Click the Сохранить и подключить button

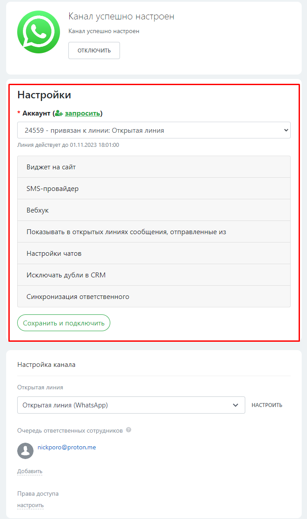click(64, 323)
